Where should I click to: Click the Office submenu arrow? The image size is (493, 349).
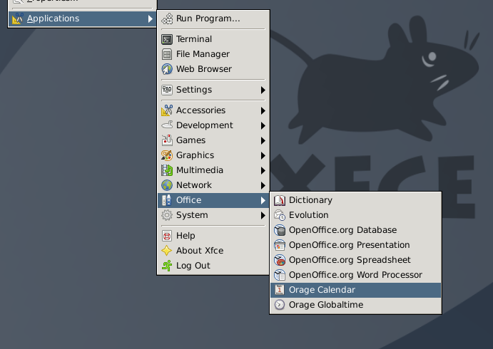[x=263, y=200]
